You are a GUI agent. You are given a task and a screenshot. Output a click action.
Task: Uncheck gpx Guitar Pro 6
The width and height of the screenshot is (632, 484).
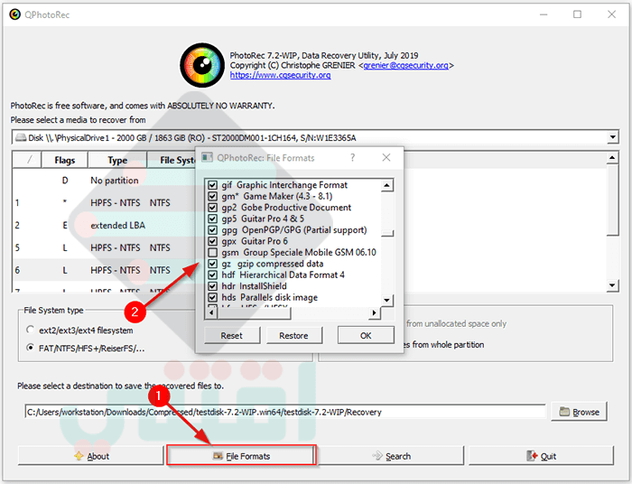tap(212, 242)
